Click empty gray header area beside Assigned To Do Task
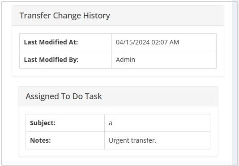Viewport: 239px width, 166px height. tap(160, 96)
